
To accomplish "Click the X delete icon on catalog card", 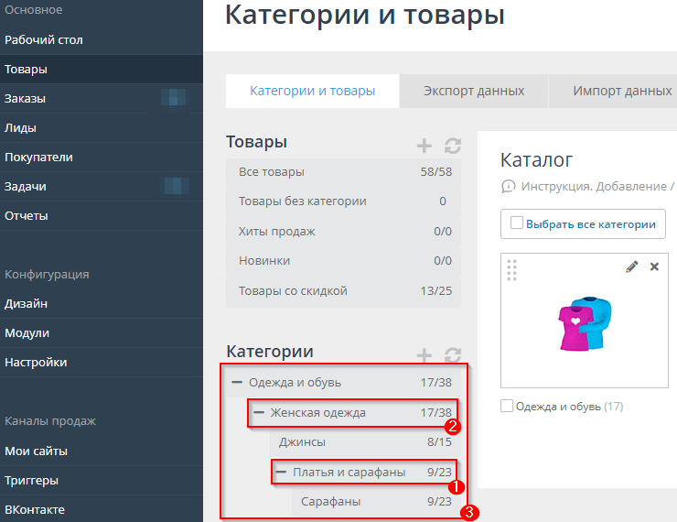I will 654,266.
